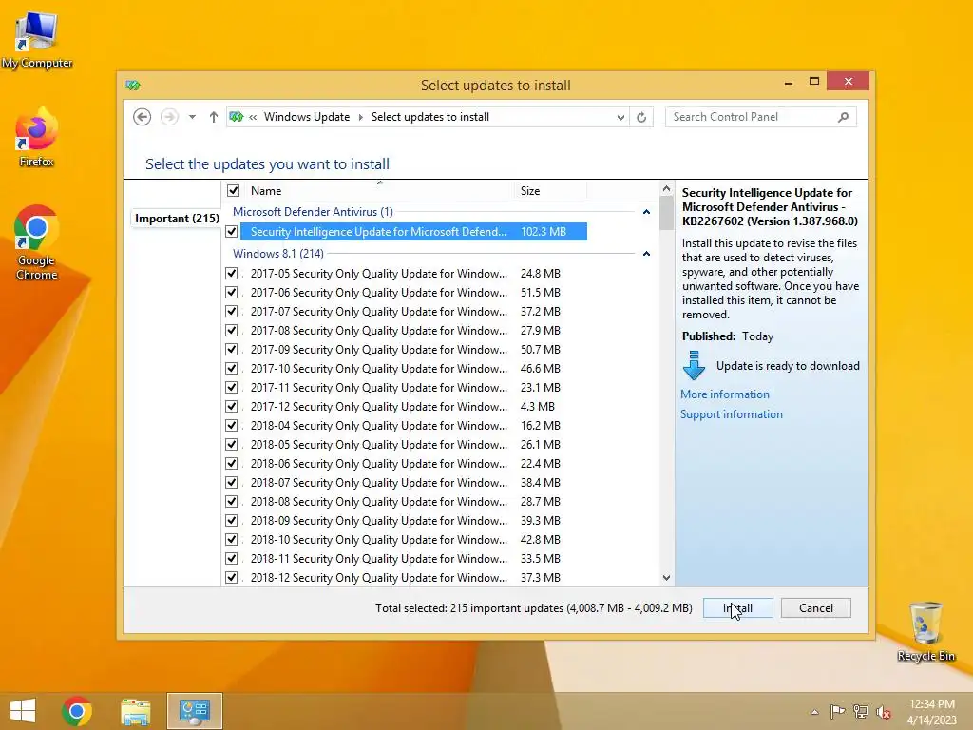
Task: Click the Forward navigation arrow
Action: pyautogui.click(x=169, y=117)
